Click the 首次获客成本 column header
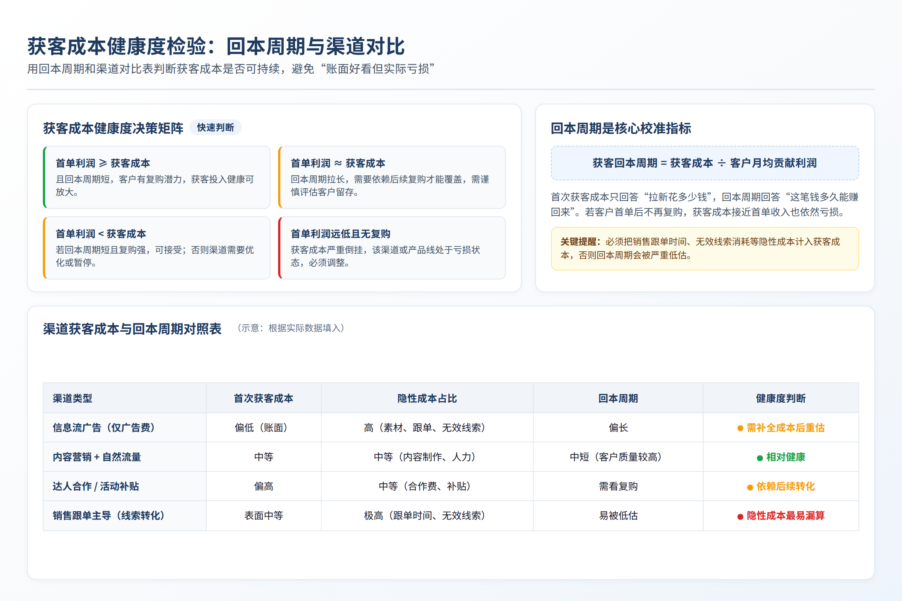 point(264,398)
